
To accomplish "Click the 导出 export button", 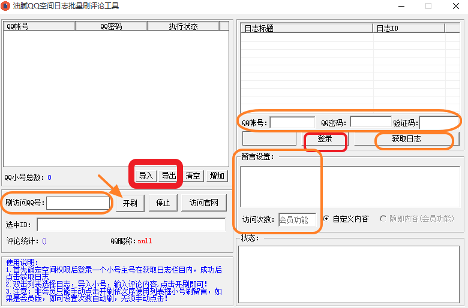I will tap(168, 176).
